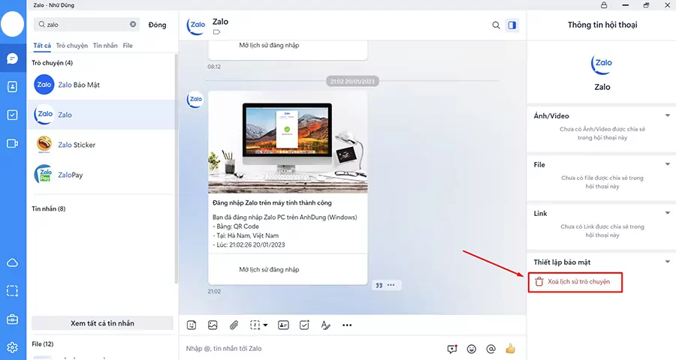The image size is (676, 360).
Task: Click the File (12) heading
Action: click(x=43, y=344)
